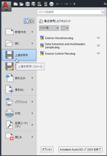Click DWG file icon of Erosion Control Plan

pos(42,53)
